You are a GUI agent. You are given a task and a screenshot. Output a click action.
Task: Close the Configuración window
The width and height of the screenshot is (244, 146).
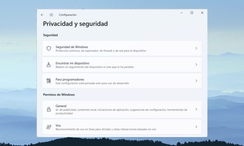pyautogui.click(x=202, y=13)
